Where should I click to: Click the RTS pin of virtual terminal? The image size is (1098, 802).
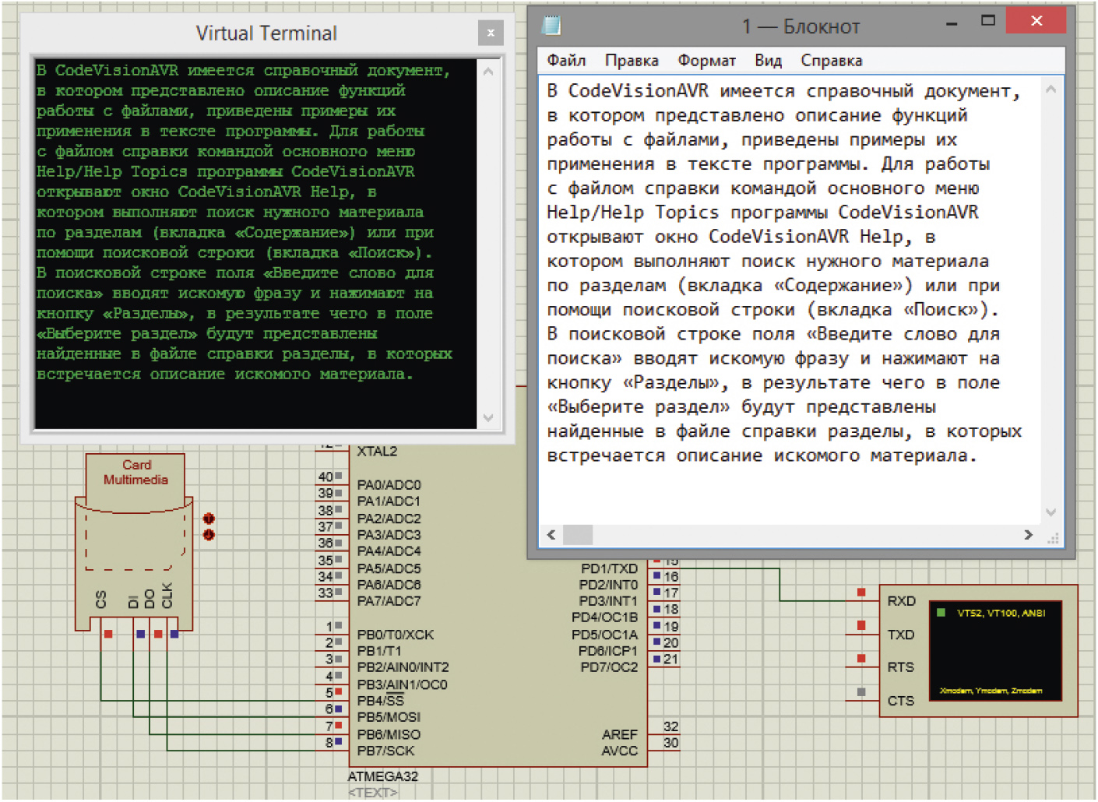[901, 667]
